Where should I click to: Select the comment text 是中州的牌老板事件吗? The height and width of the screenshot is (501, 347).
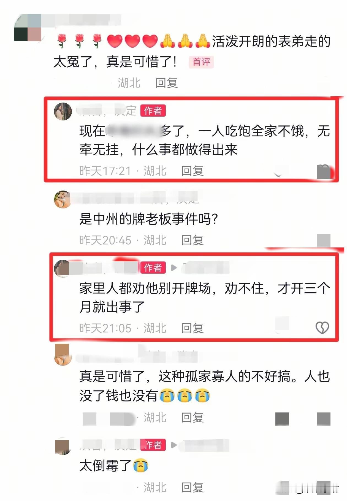pos(149,219)
